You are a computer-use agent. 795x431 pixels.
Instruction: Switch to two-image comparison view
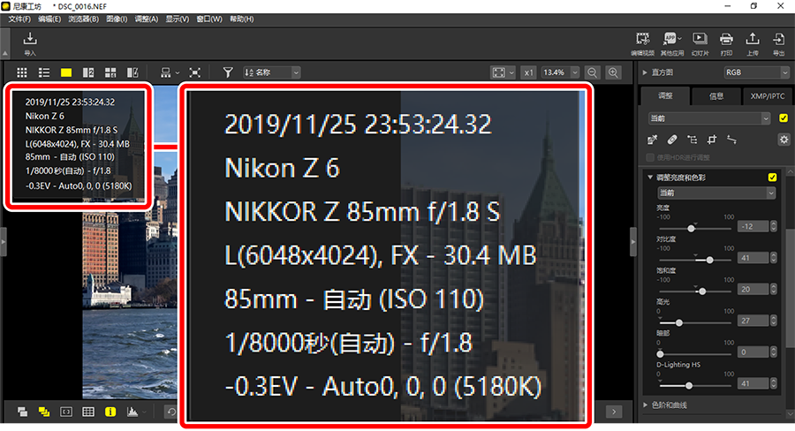[88, 72]
